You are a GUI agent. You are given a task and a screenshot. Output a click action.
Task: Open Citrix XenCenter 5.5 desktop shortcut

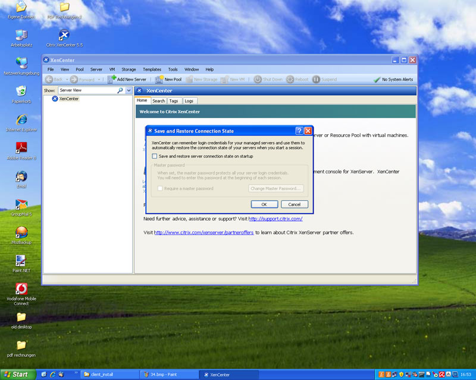pos(64,35)
